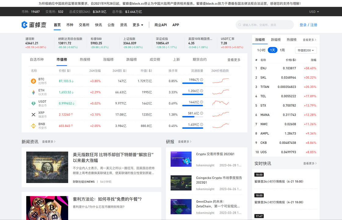Viewport: 342px width, 220px height.
Task: Click info icon beside XRP 581.6亿 supply
Action: click(x=202, y=113)
